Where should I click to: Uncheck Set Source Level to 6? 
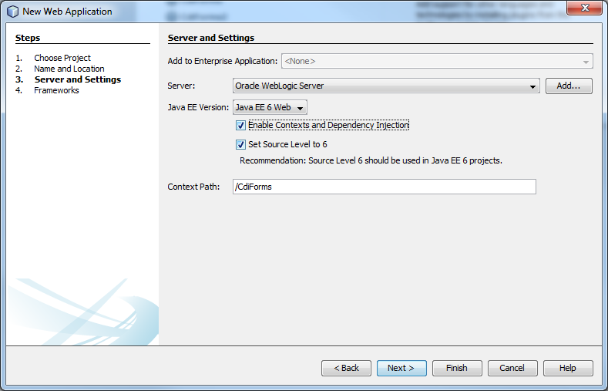[x=240, y=144]
